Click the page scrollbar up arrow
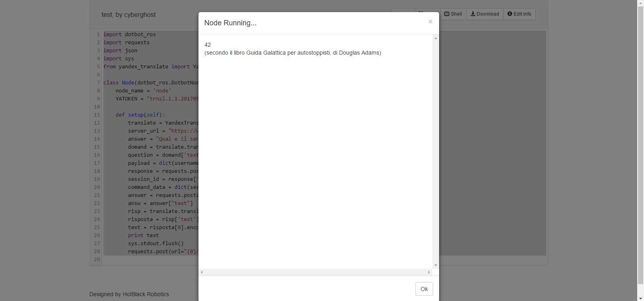 [640, 3]
